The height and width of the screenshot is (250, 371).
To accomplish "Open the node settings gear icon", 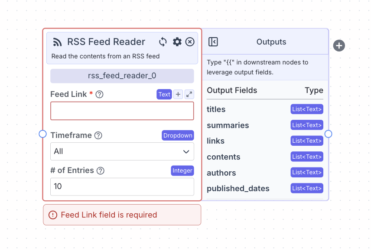I will [x=177, y=42].
